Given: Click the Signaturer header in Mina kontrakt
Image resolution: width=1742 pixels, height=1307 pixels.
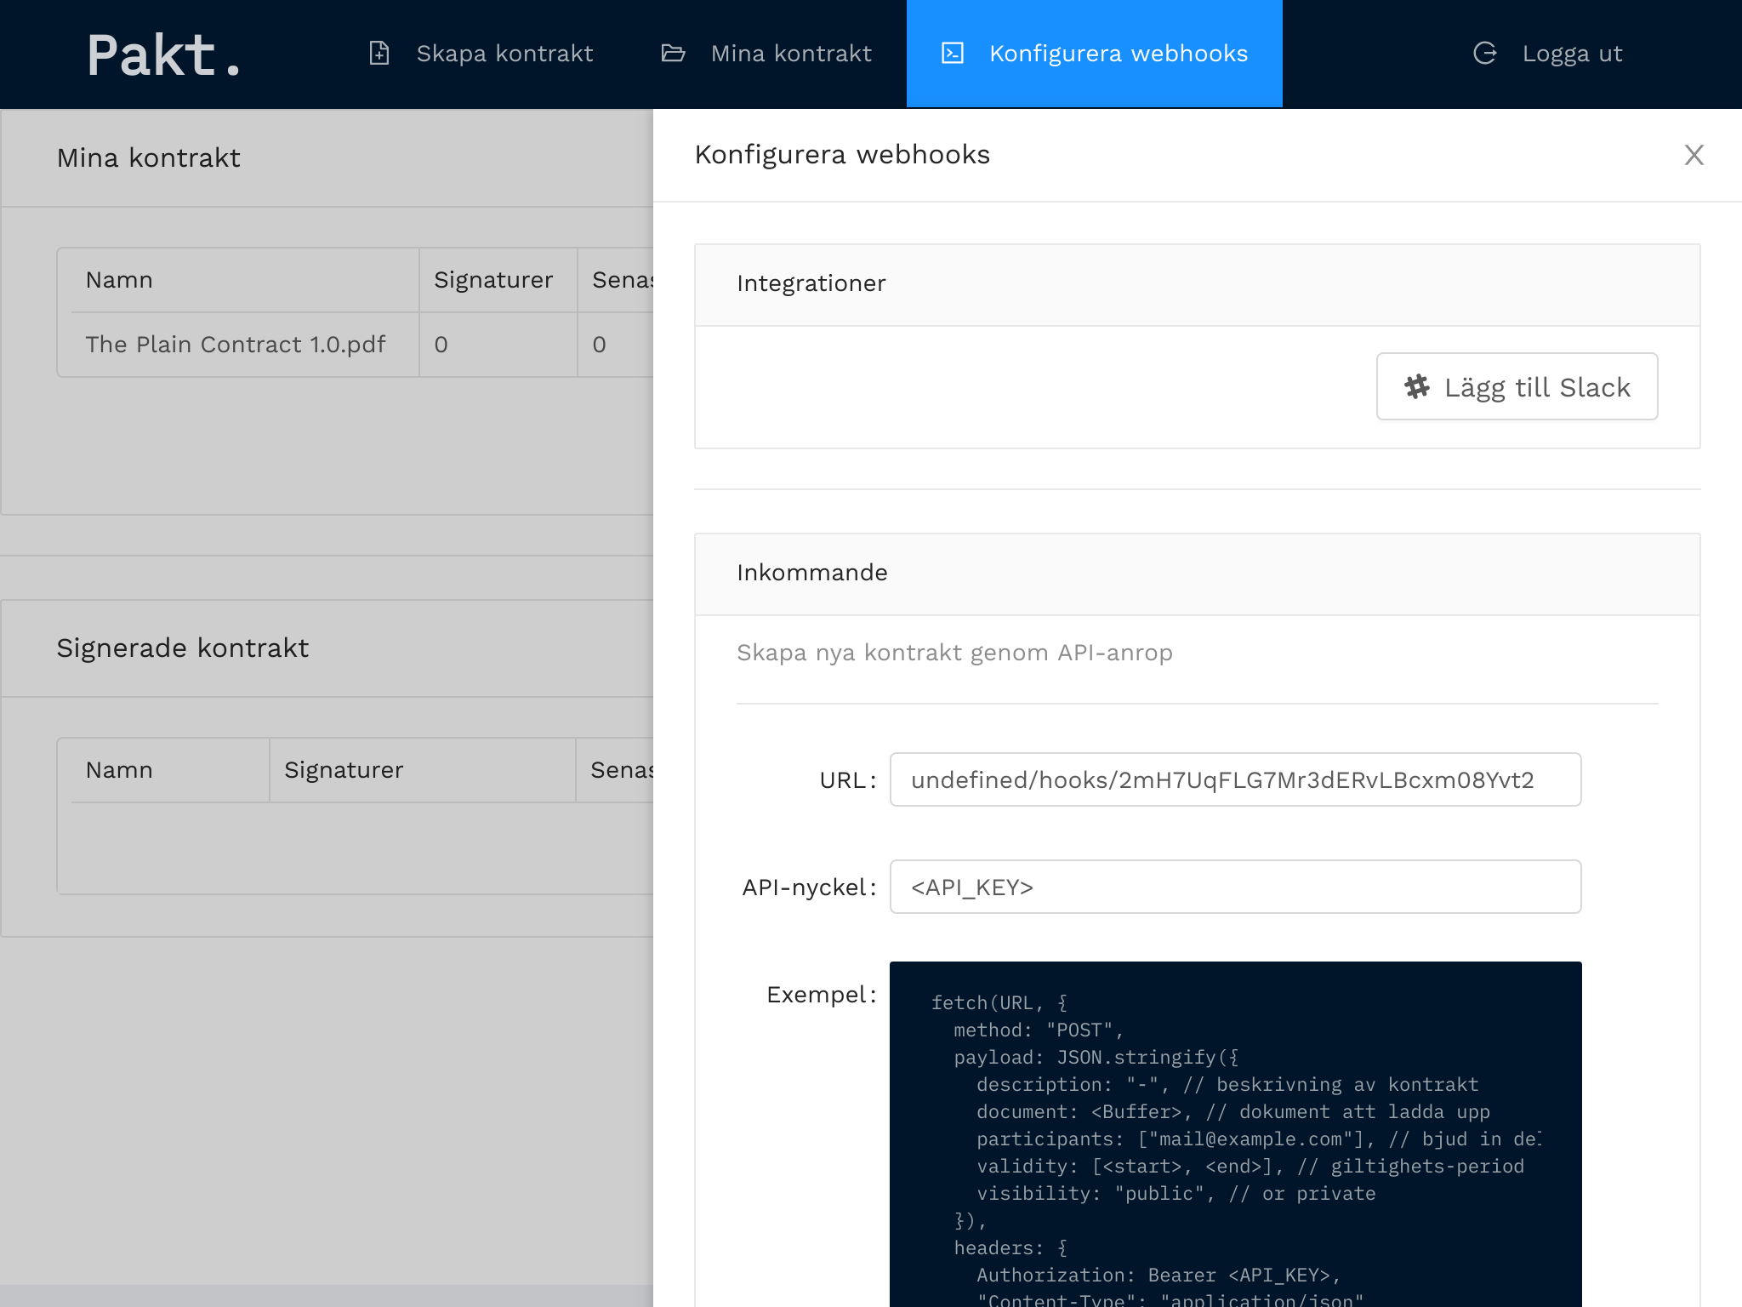Looking at the screenshot, I should tap(493, 280).
